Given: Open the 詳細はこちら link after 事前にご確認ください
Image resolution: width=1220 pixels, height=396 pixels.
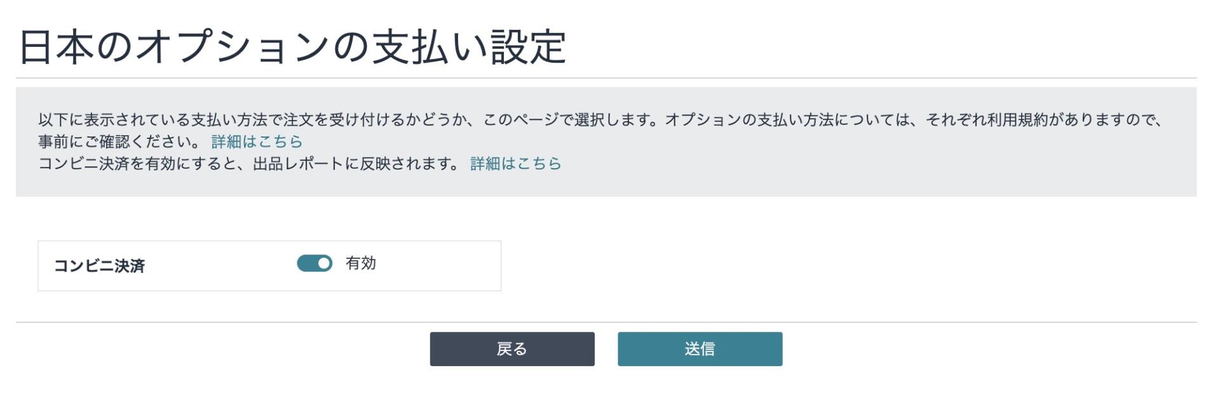Looking at the screenshot, I should (x=257, y=142).
